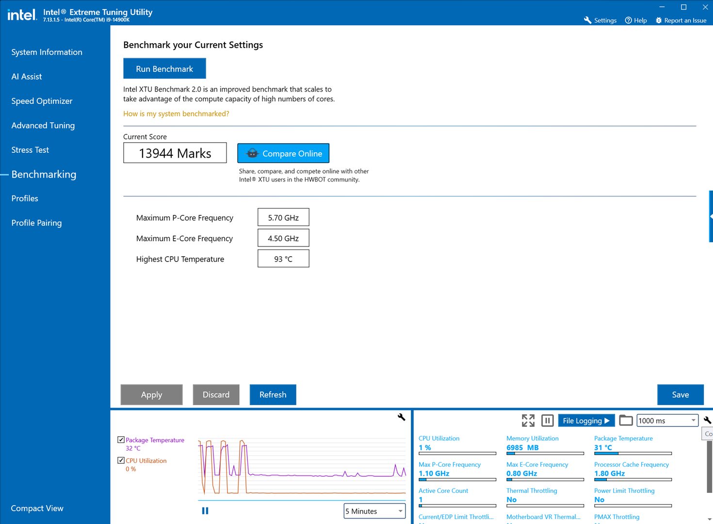
Task: Click HWBOT mascot icon on Compare Online
Action: pyautogui.click(x=252, y=153)
